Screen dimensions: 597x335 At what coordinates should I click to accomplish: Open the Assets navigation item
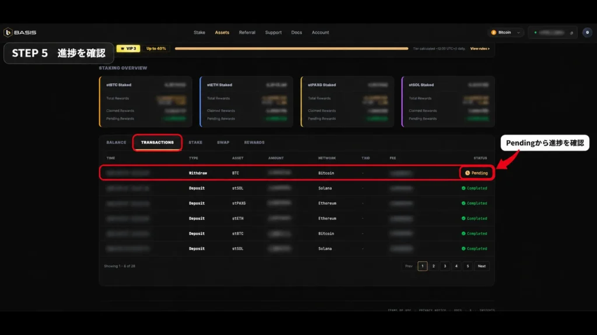click(x=222, y=33)
